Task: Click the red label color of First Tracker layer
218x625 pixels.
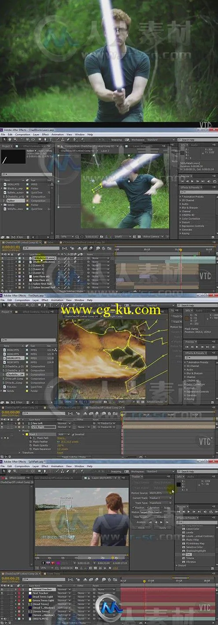Action: 19,593
